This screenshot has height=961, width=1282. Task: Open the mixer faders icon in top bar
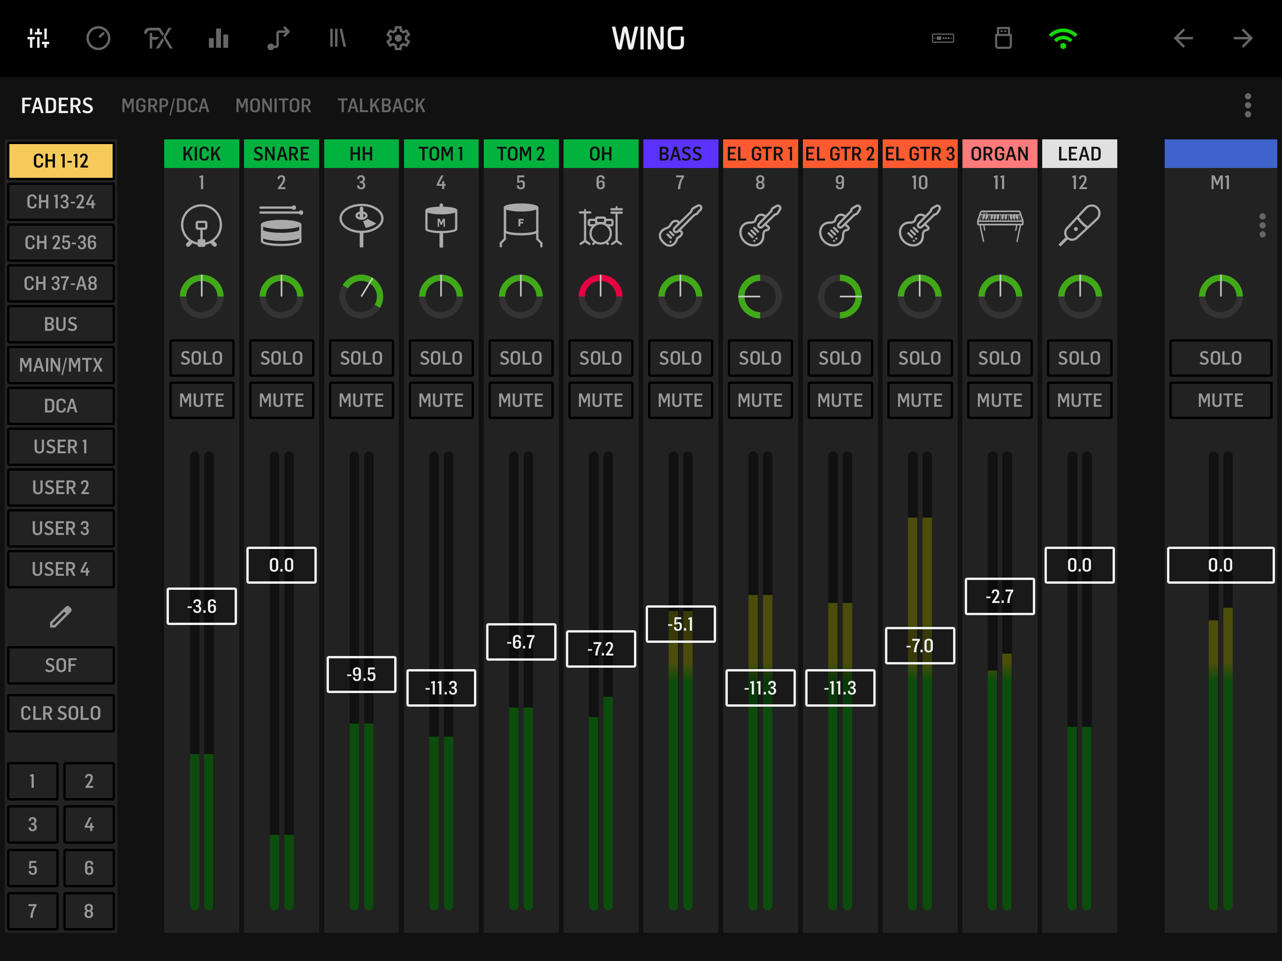coord(38,38)
